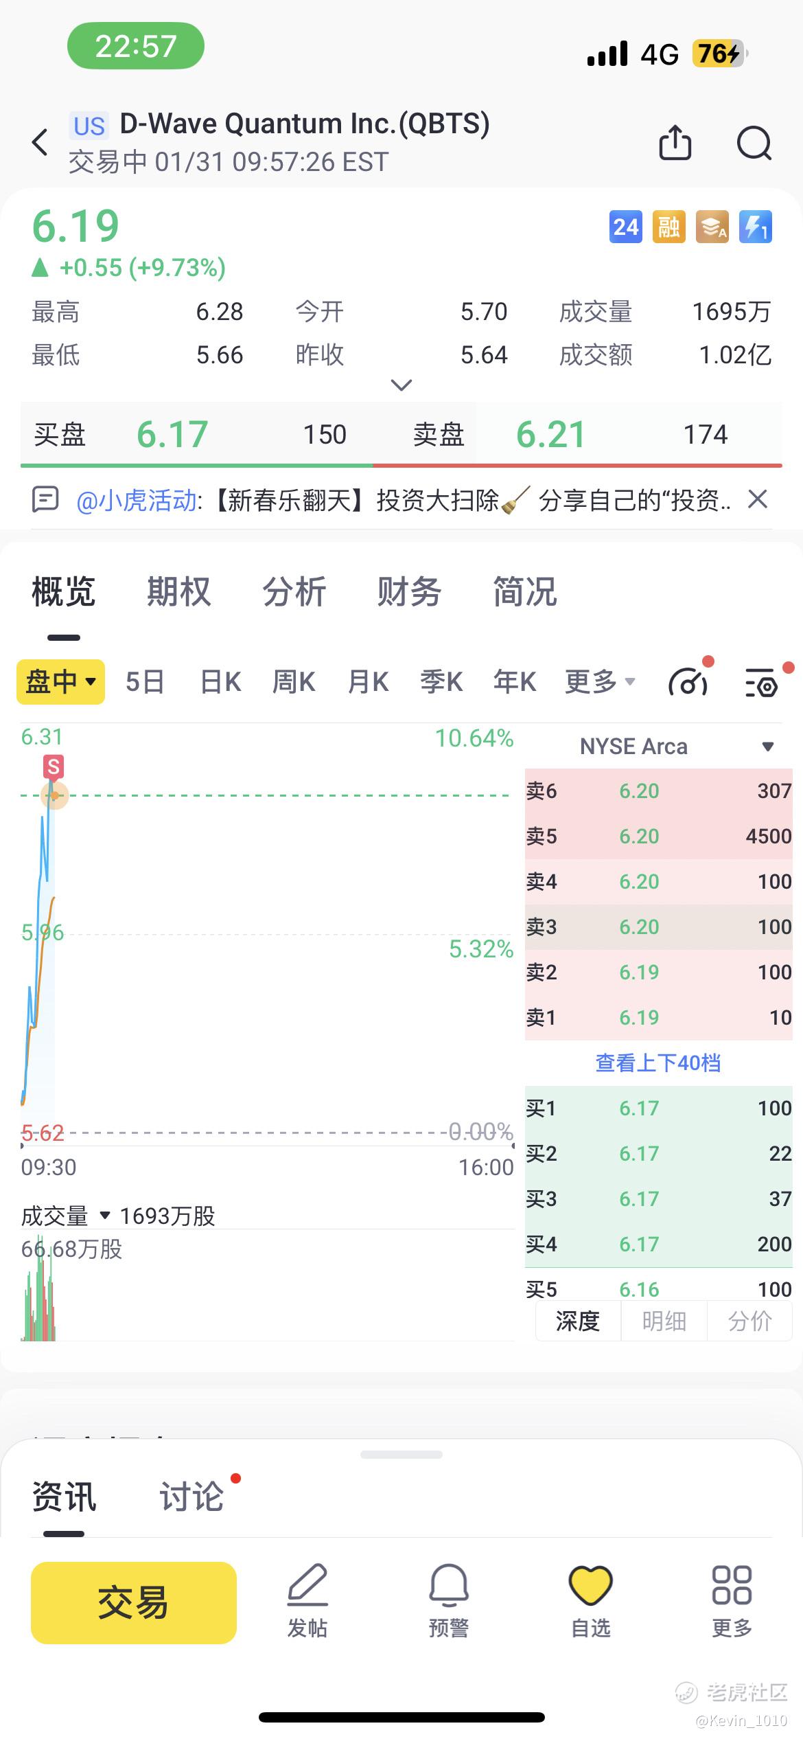Select the 日K chart period
Screen dimensions: 803x1739
pyautogui.click(x=220, y=682)
